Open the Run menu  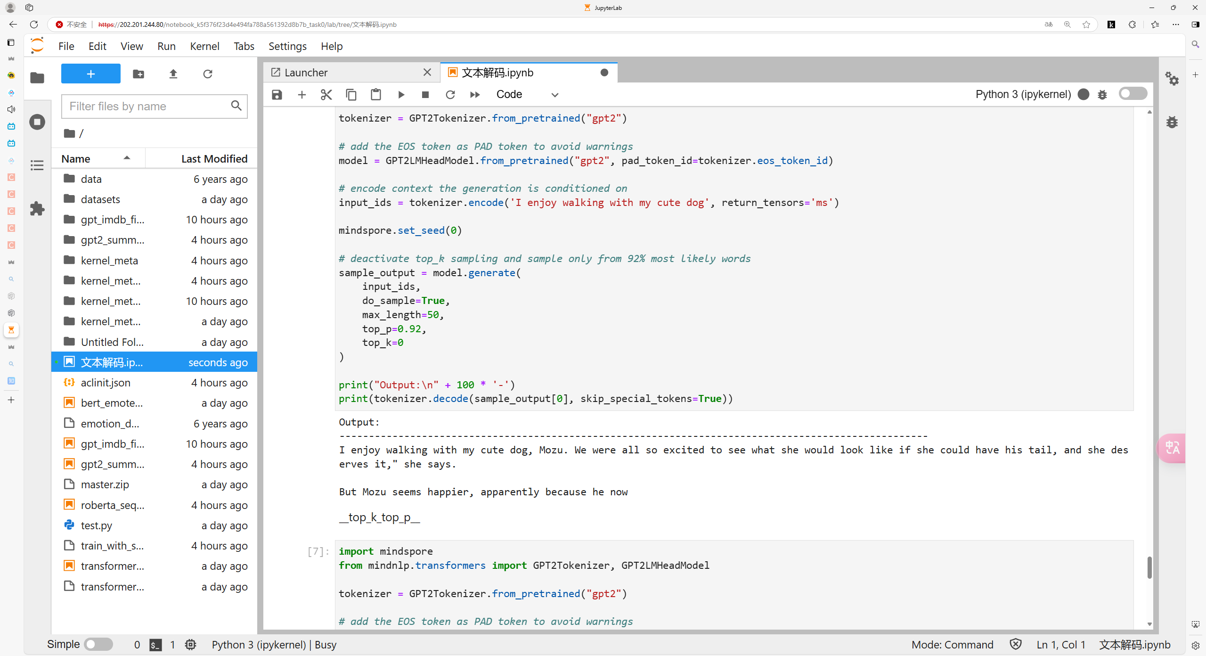click(166, 46)
